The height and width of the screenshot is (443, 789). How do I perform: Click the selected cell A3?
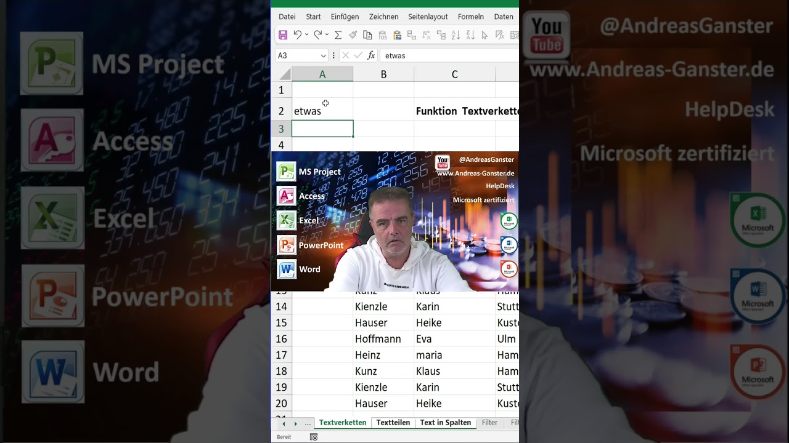[322, 129]
